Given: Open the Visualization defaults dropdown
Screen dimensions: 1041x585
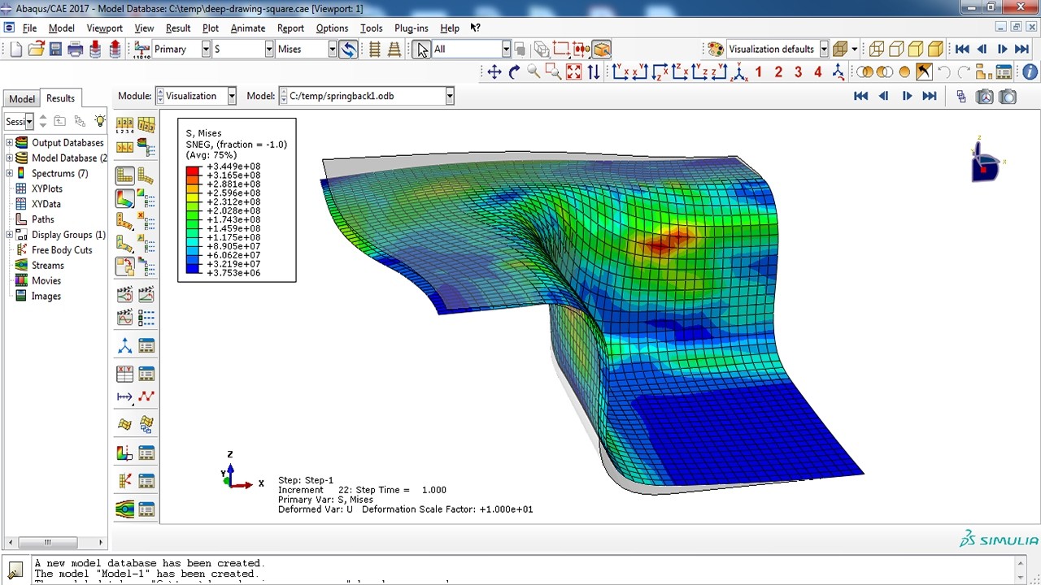Looking at the screenshot, I should (x=824, y=50).
